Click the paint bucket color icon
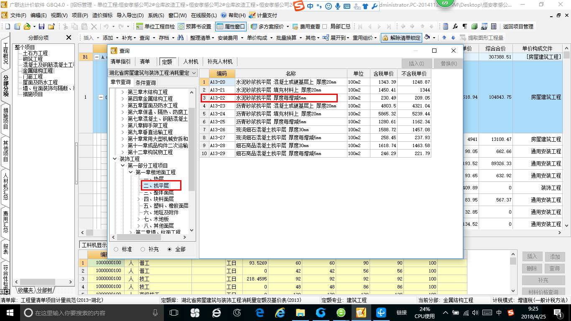The width and height of the screenshot is (571, 321). (x=427, y=38)
